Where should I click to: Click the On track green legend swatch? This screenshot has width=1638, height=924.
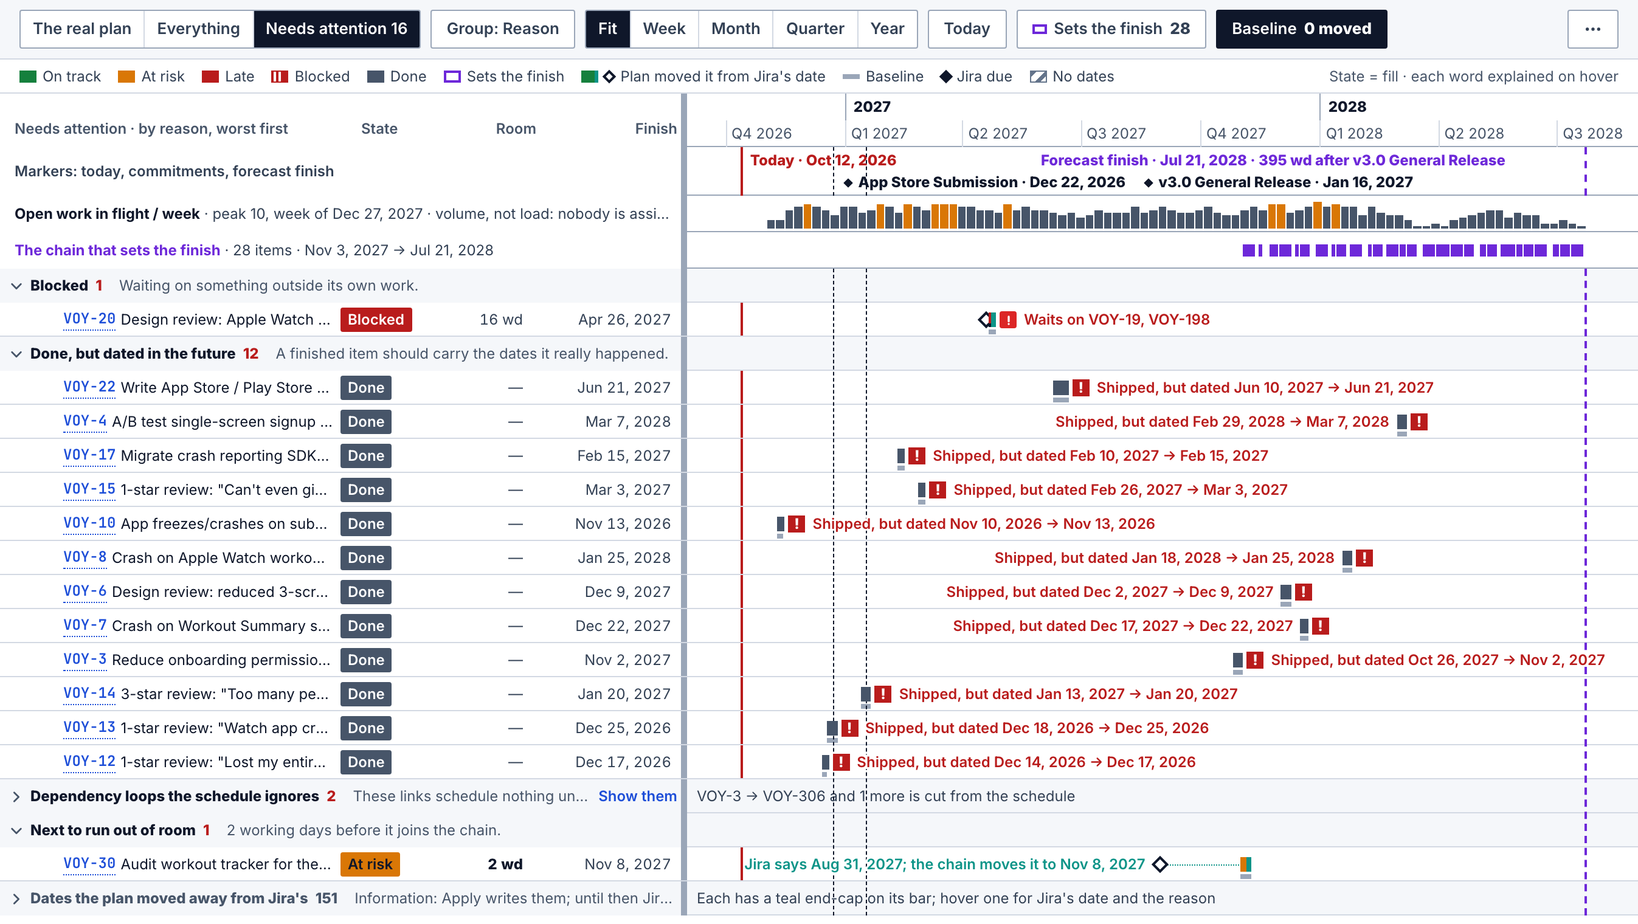(28, 77)
